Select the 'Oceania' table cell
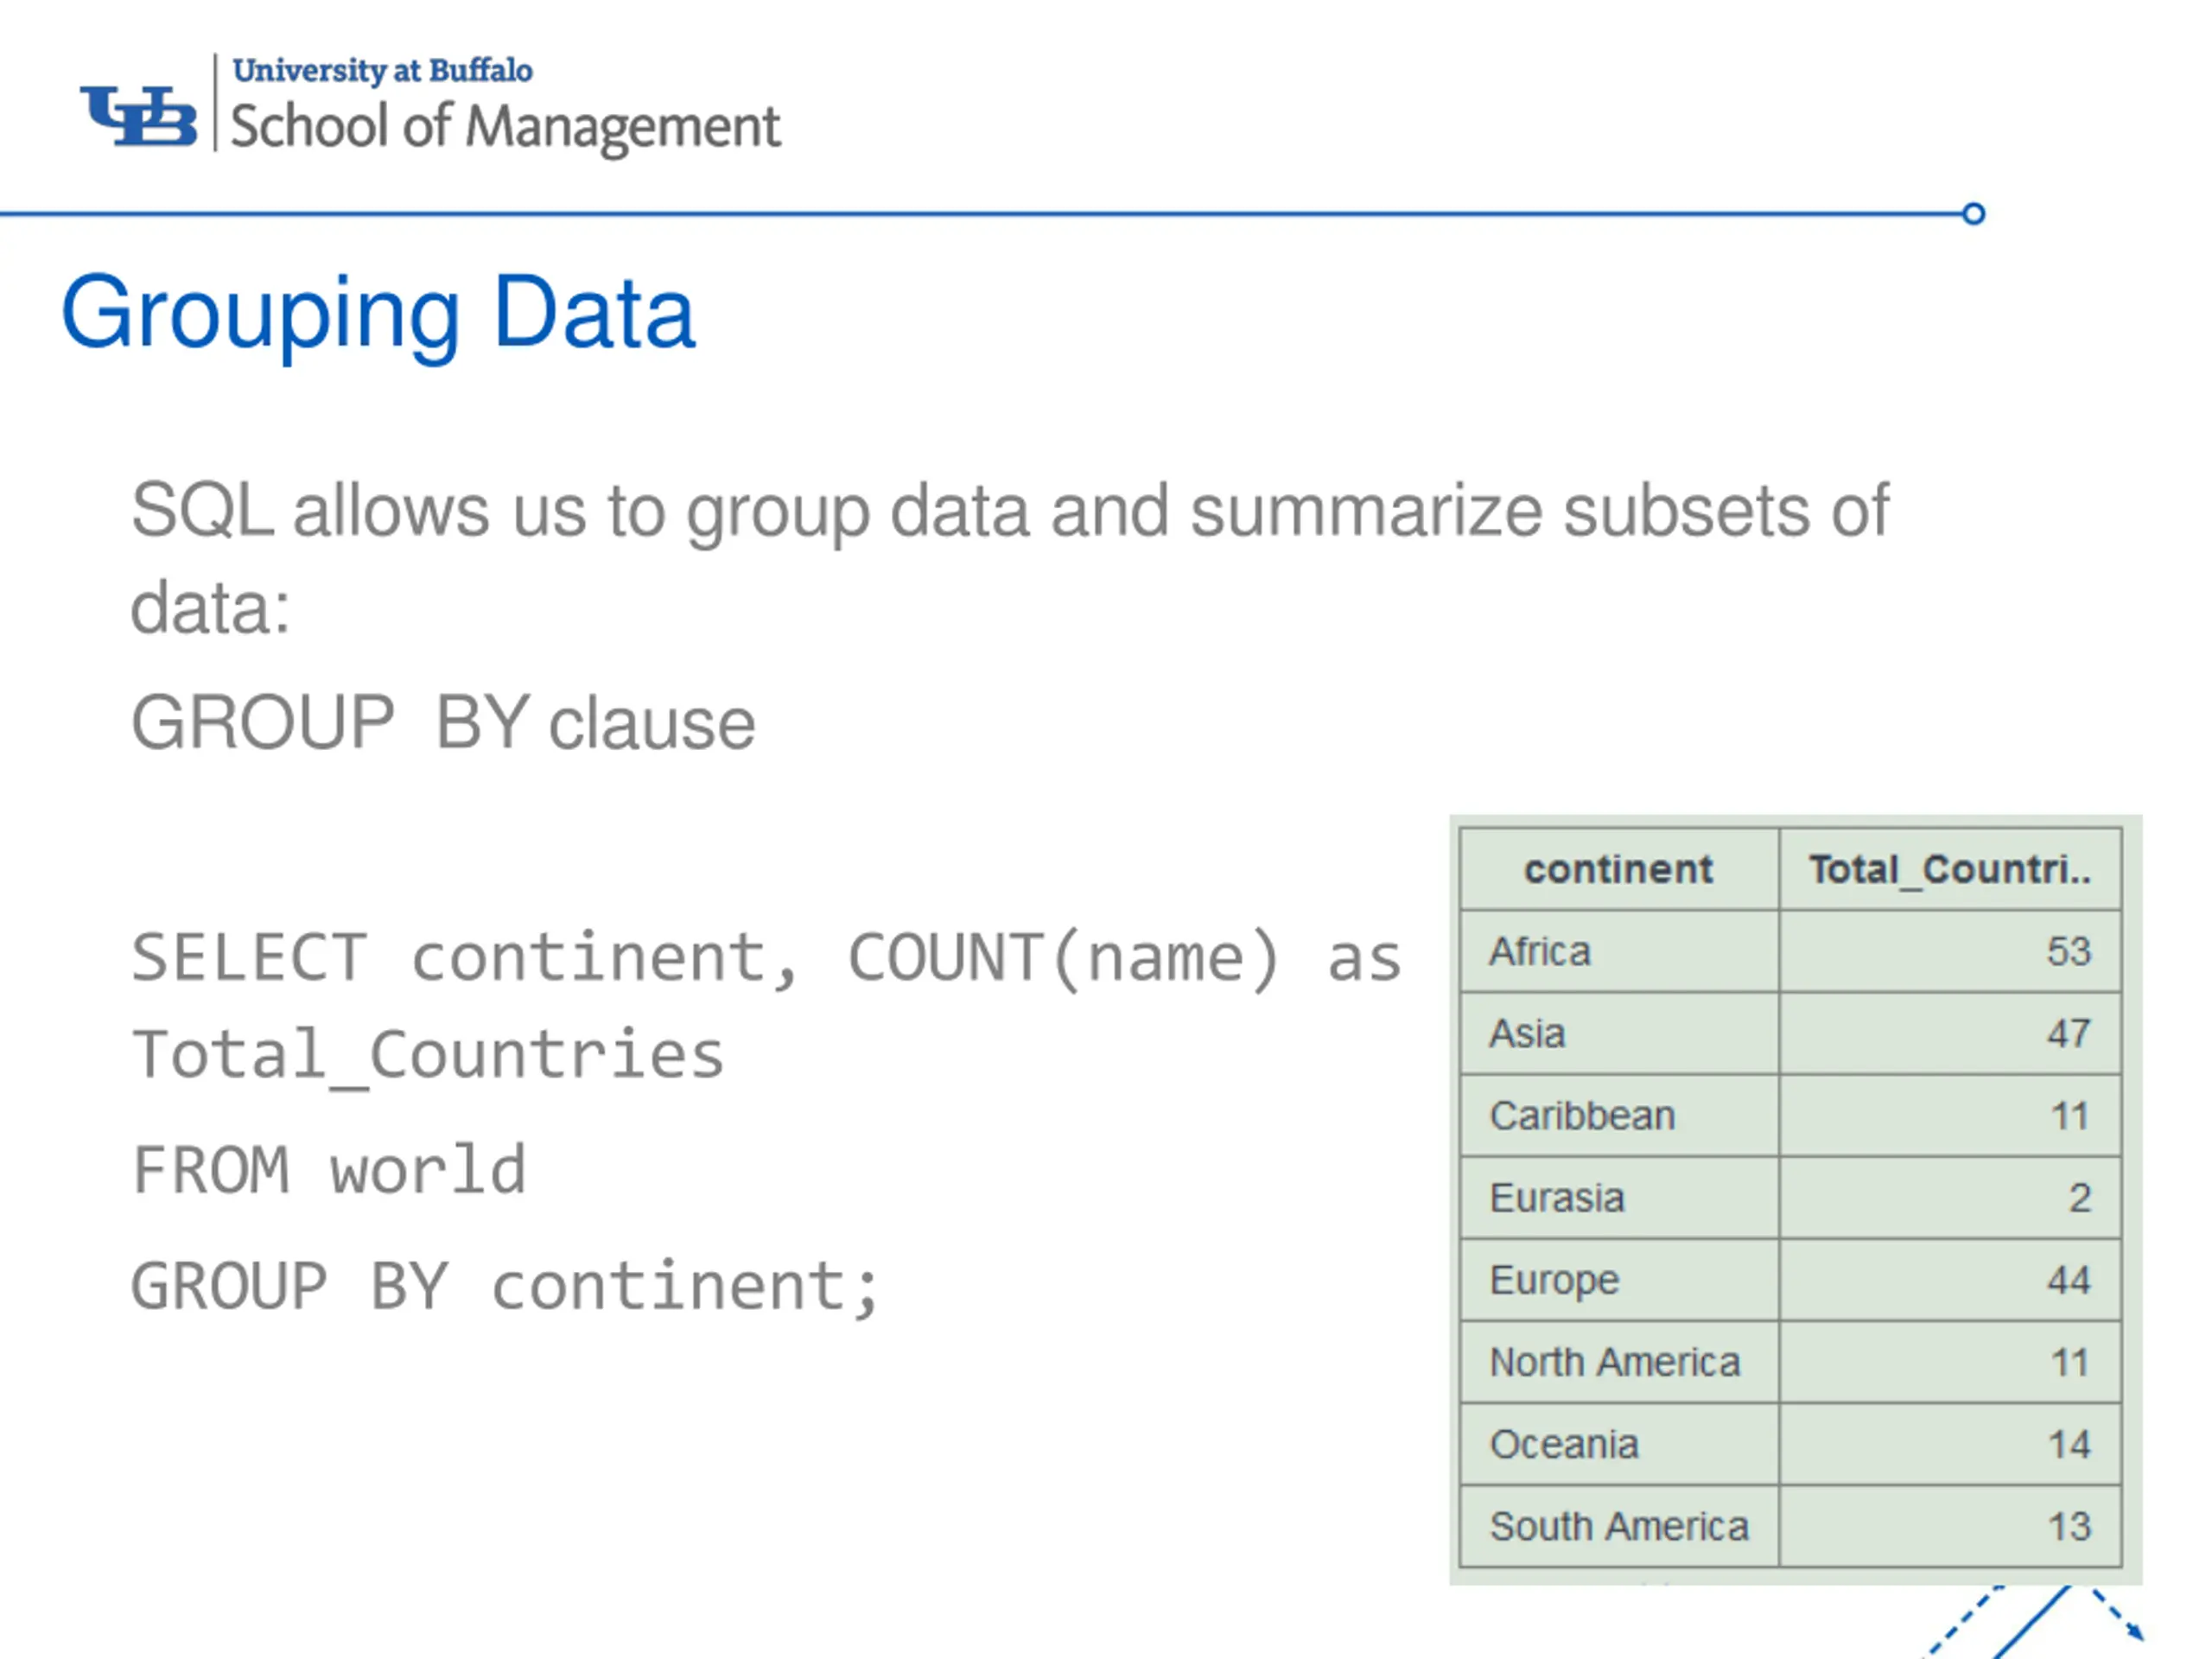 pos(1619,1443)
